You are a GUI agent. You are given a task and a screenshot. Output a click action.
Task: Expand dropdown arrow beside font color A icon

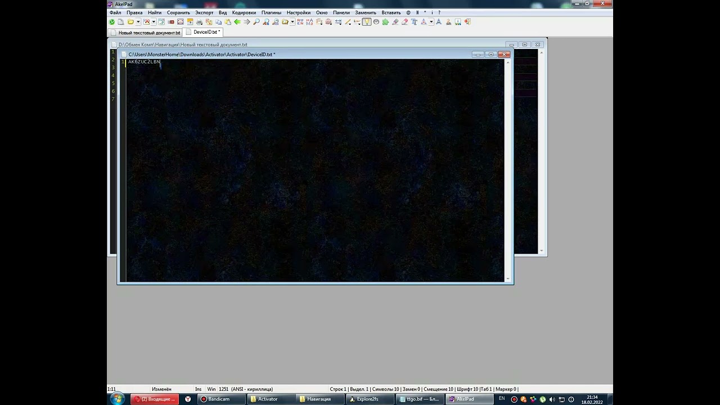click(431, 22)
